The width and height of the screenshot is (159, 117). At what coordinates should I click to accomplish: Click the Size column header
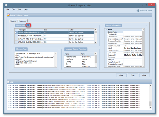[x=56, y=30]
